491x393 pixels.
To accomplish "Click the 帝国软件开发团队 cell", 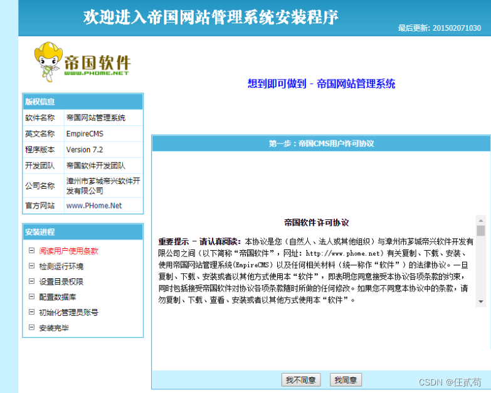I will tap(103, 165).
